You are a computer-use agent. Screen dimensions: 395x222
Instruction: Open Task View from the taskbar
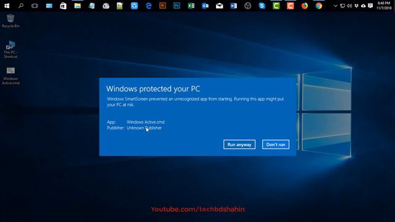35,6
